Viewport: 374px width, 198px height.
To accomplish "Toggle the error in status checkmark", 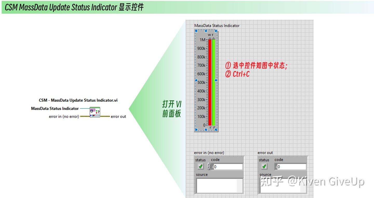I will click(x=201, y=167).
